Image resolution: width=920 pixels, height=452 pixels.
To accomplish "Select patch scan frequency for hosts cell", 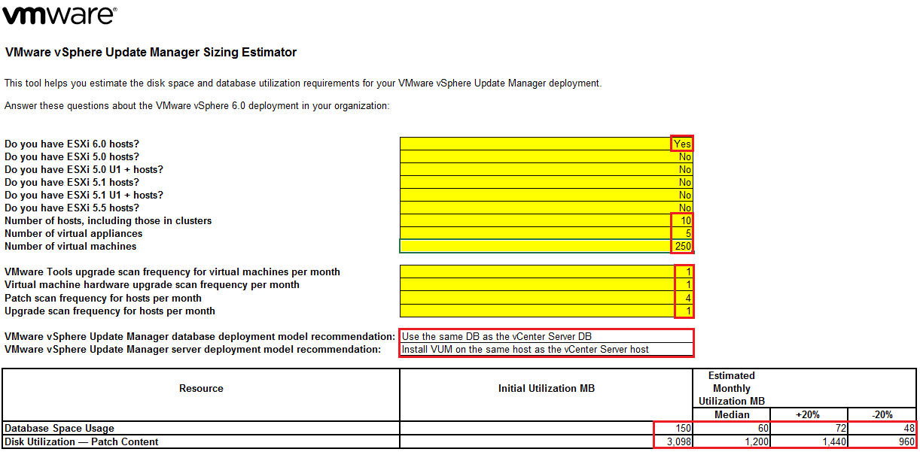I will [546, 297].
